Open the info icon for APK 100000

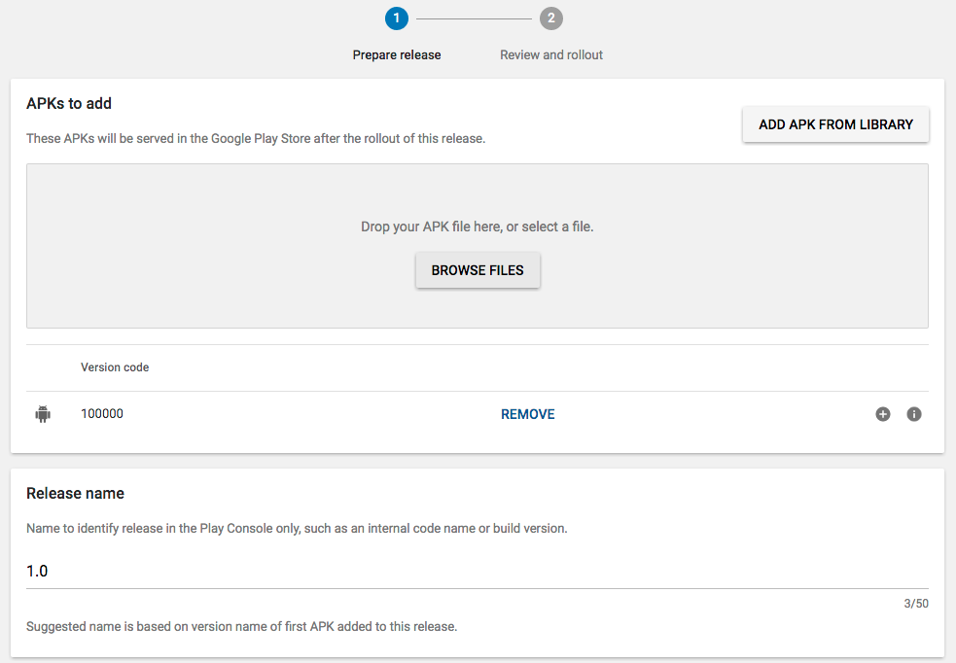pyautogui.click(x=914, y=414)
